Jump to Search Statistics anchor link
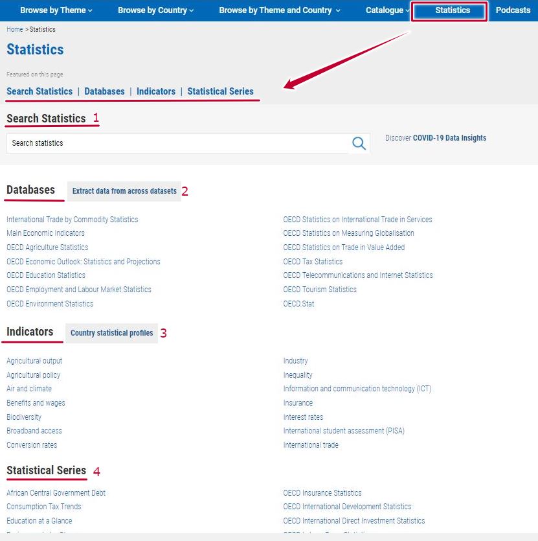Viewport: 538px width, 541px height. tap(39, 91)
